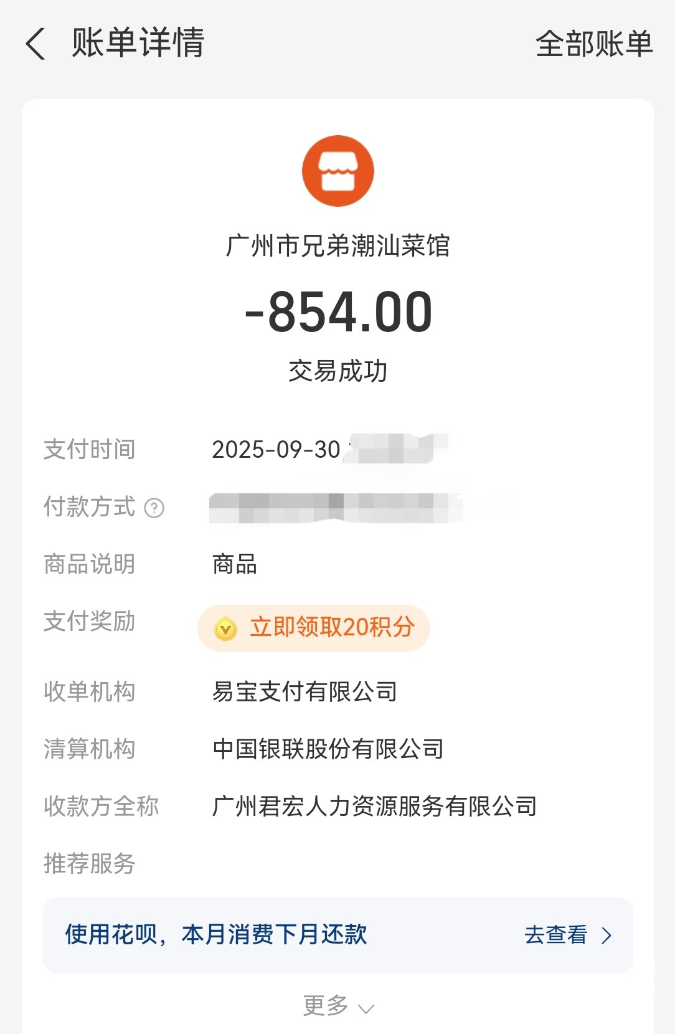Image resolution: width=675 pixels, height=1034 pixels.
Task: Tap the 账单详情 page title
Action: (x=138, y=42)
